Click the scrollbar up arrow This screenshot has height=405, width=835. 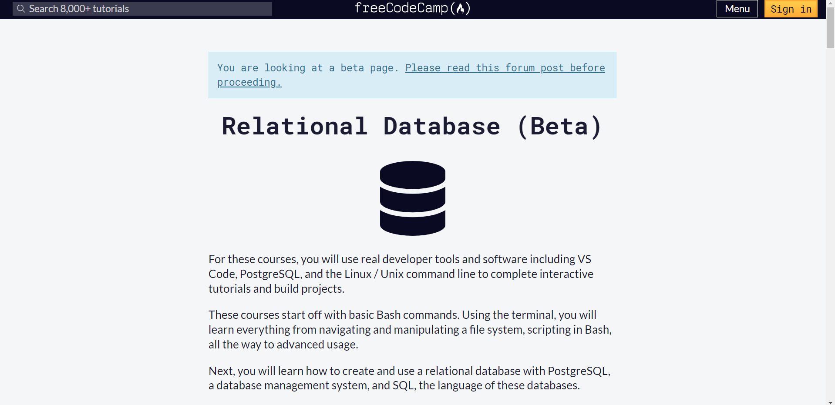(830, 3)
